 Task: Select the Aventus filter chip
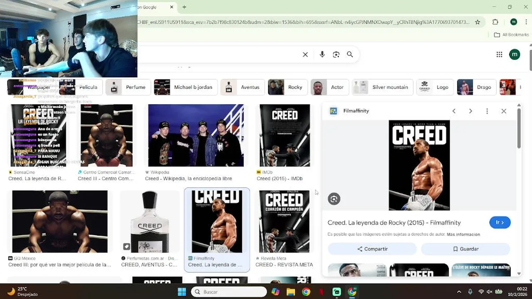click(242, 87)
